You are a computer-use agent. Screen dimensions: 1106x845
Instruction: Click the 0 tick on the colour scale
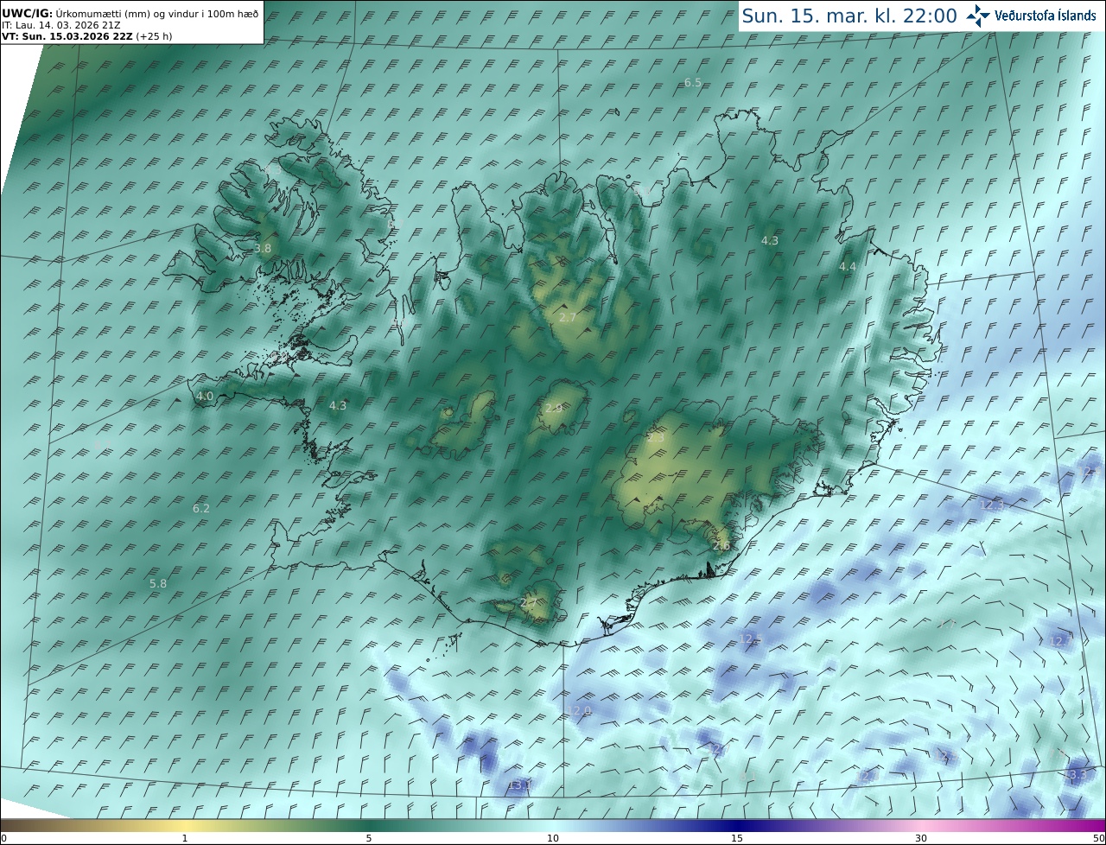click(x=3, y=838)
